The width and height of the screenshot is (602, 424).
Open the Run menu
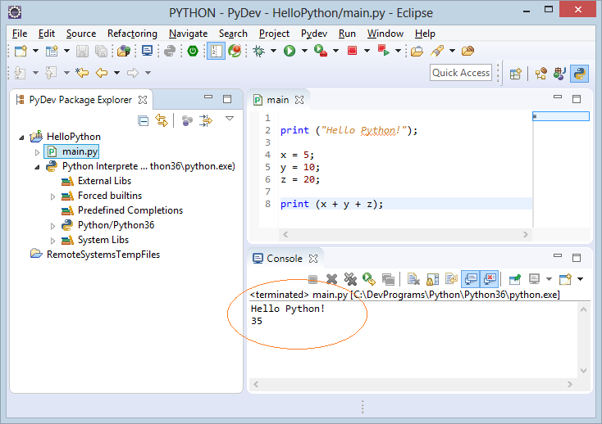tap(347, 34)
